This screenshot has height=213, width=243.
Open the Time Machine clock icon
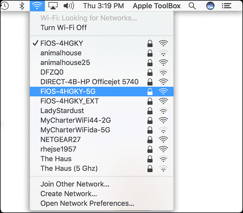point(4,6)
